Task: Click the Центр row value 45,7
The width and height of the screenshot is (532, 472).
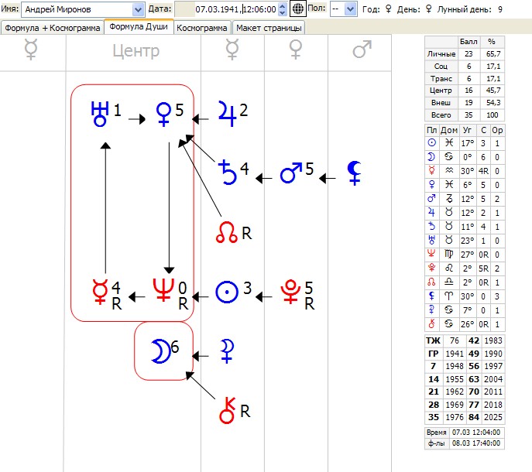Action: pyautogui.click(x=493, y=91)
